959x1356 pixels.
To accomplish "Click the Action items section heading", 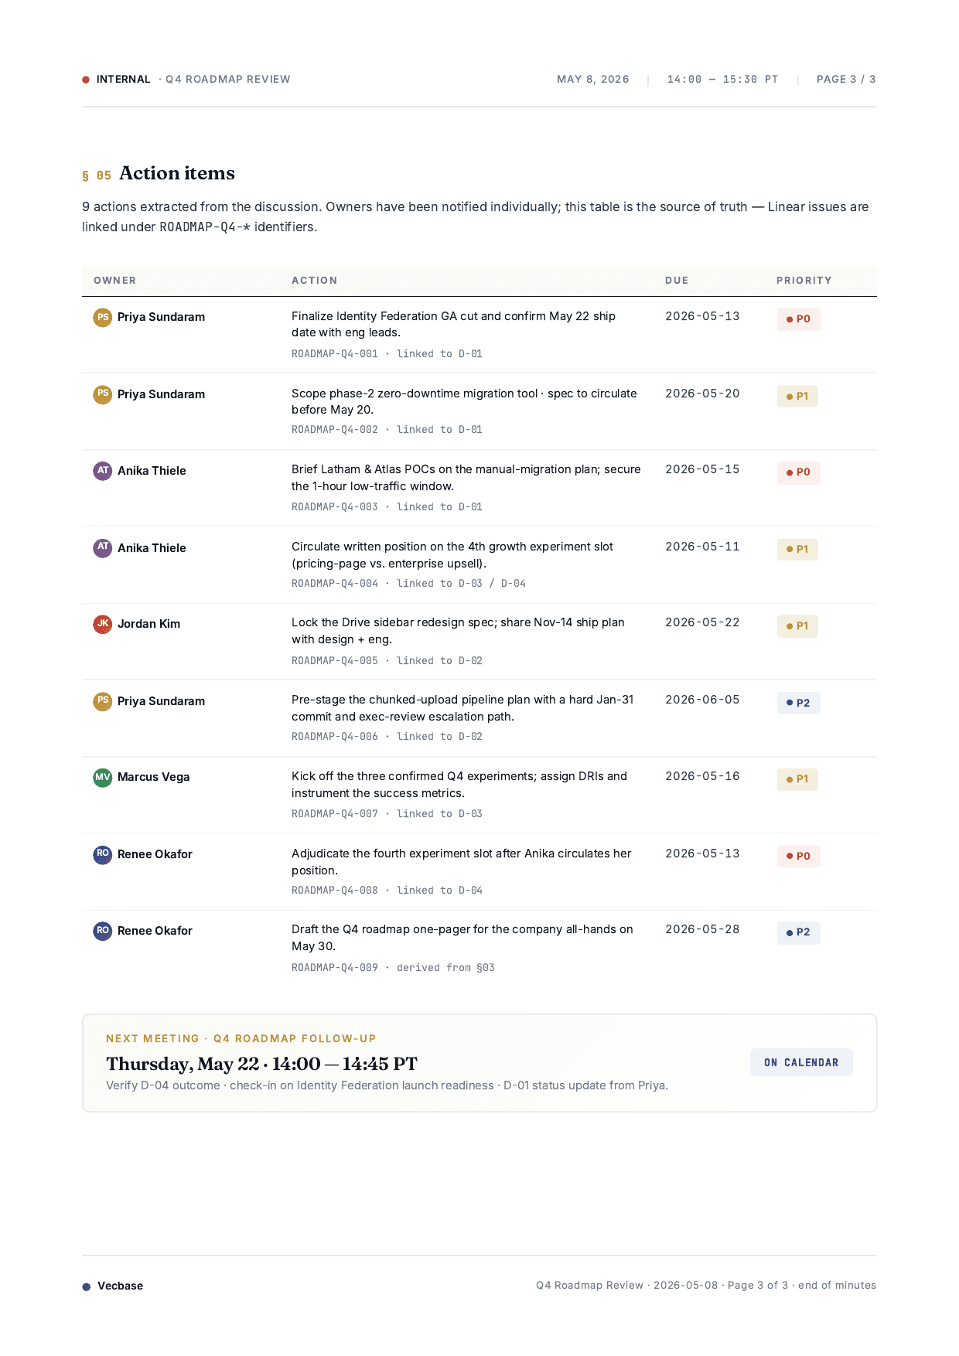I will coord(177,173).
